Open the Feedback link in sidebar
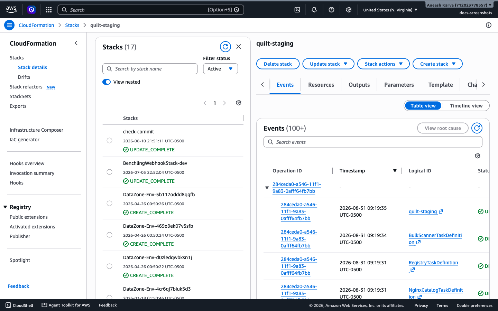 18,286
